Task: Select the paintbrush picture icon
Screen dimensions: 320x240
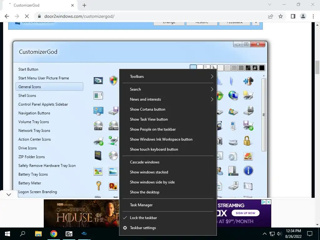Action: tap(248, 156)
